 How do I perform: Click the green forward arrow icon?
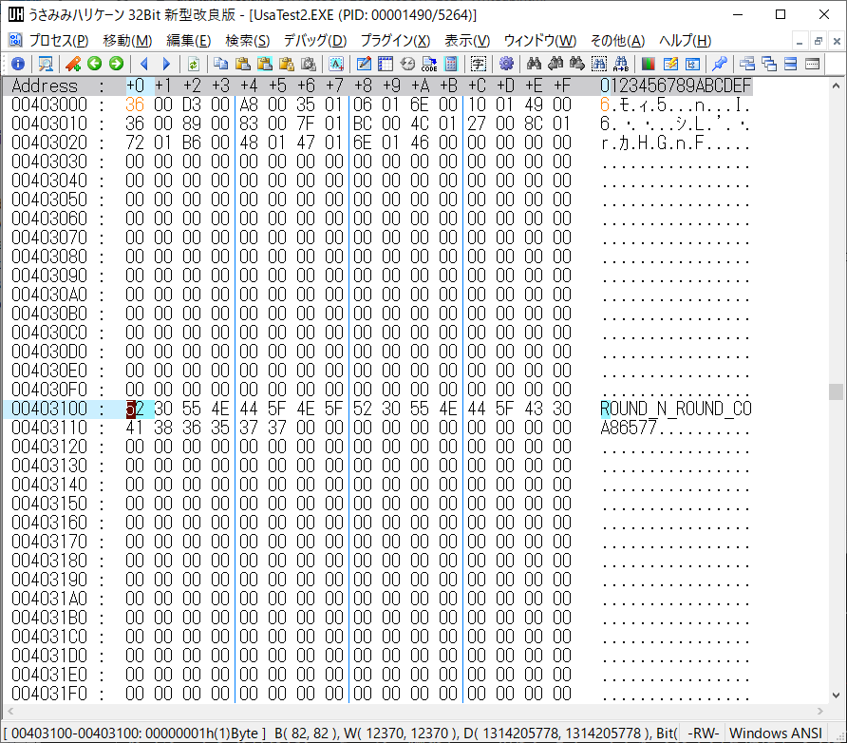(x=116, y=64)
